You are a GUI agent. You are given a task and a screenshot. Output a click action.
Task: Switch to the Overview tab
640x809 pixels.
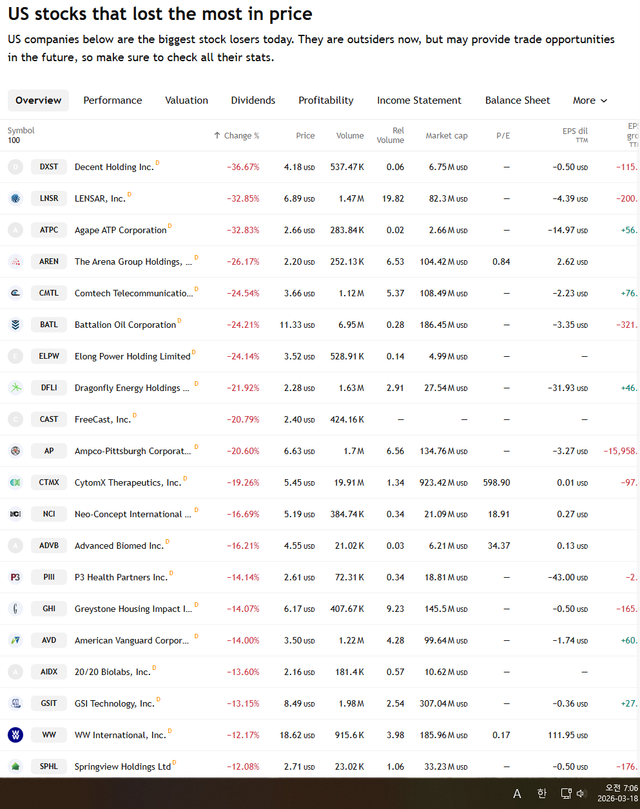(39, 100)
